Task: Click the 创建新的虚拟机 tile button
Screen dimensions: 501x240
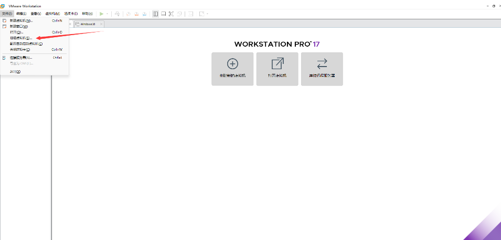Action: click(x=232, y=69)
